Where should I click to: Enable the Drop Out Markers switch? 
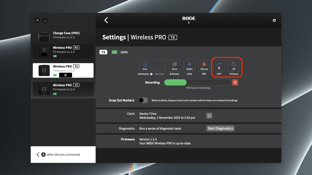pos(143,100)
